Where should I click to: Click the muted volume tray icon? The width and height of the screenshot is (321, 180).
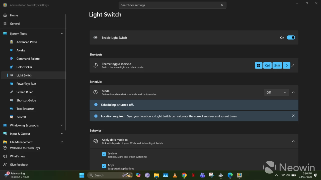(x=288, y=175)
